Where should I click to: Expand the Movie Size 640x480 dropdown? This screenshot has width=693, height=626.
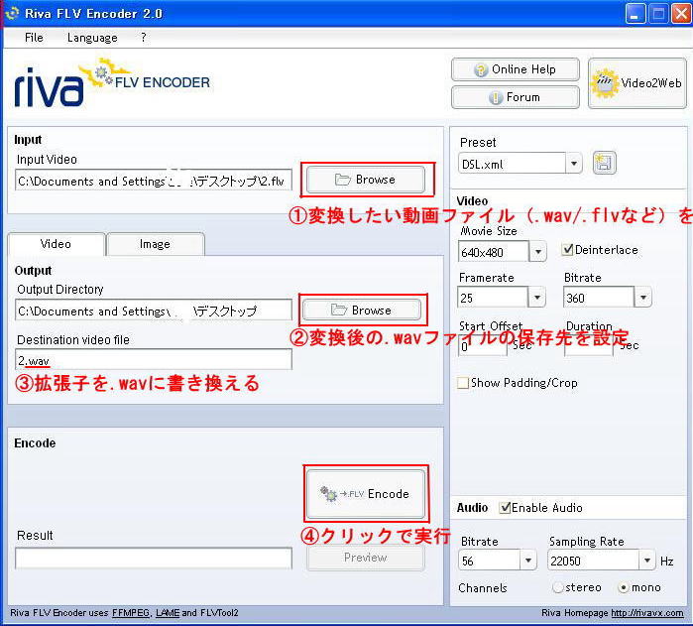[538, 252]
